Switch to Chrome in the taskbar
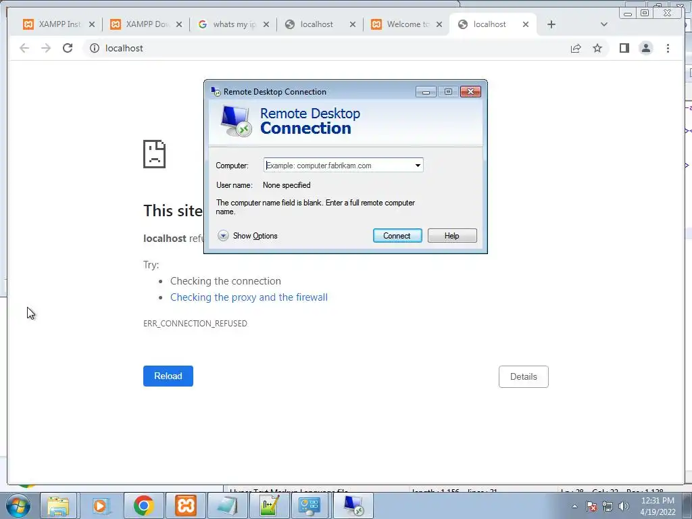The image size is (692, 519). (x=143, y=505)
